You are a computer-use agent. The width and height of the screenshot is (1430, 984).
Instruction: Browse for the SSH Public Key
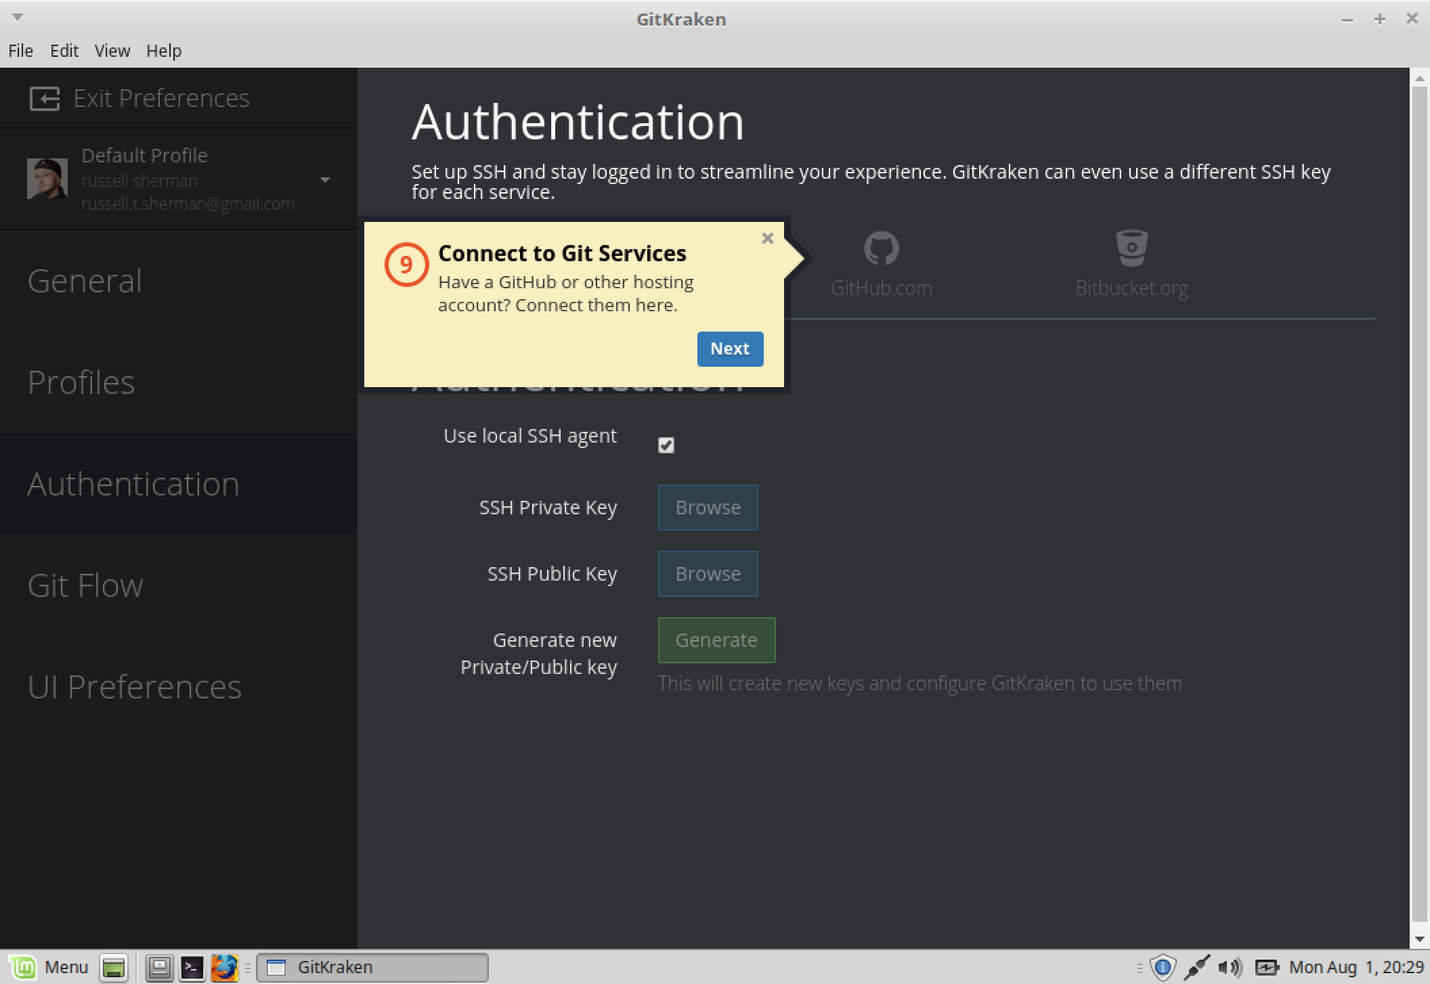click(x=708, y=574)
